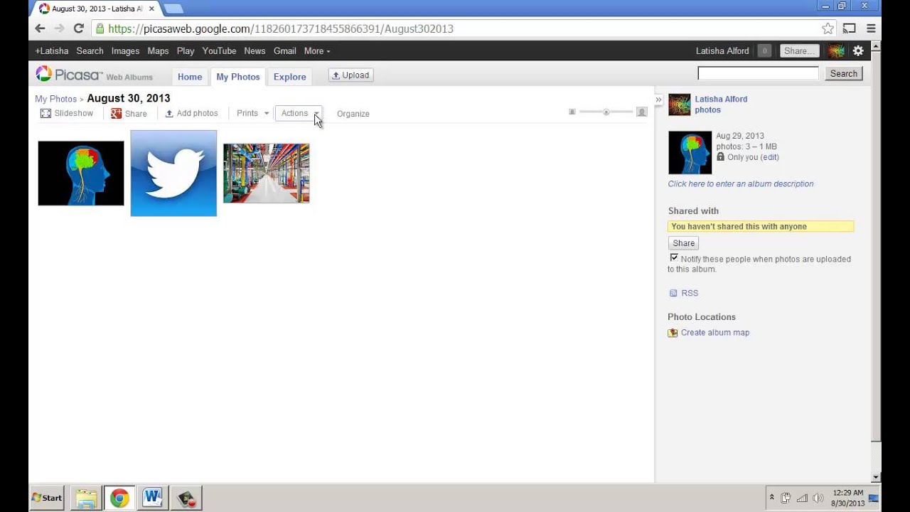Click the volume icon in system tray

818,498
